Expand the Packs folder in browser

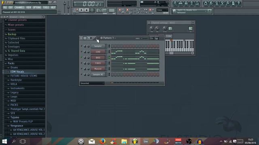pos(11,63)
